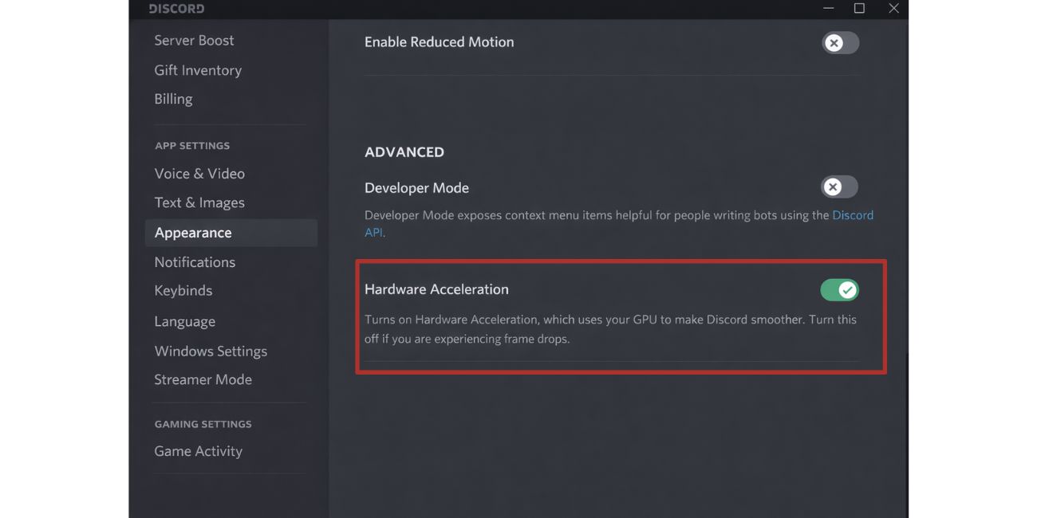Open Voice & Video settings
The image size is (1037, 518).
point(199,173)
